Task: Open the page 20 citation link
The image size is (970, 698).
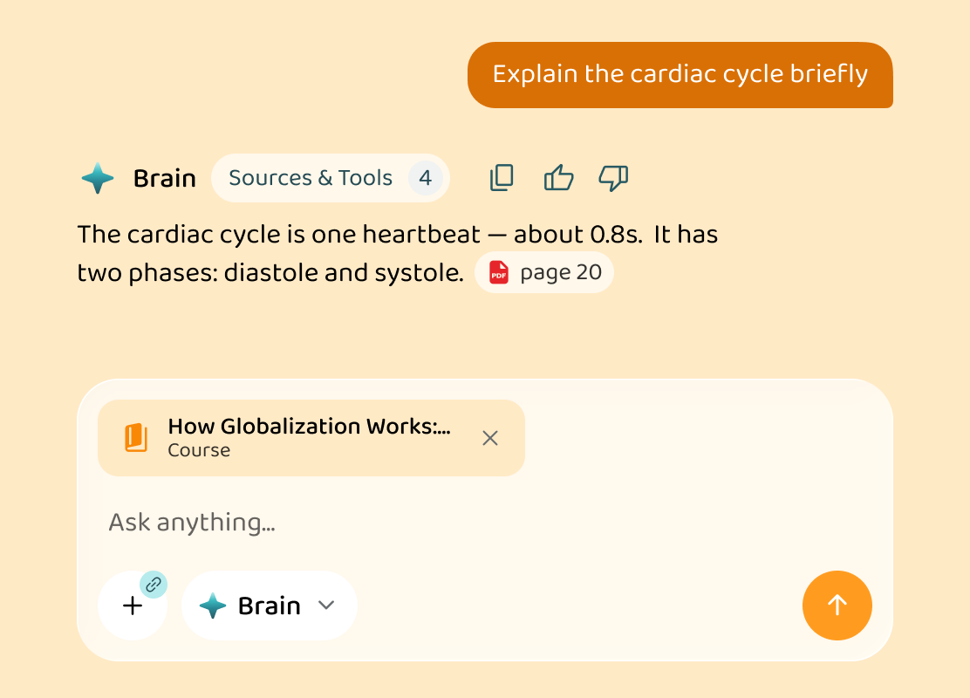Action: pyautogui.click(x=543, y=272)
